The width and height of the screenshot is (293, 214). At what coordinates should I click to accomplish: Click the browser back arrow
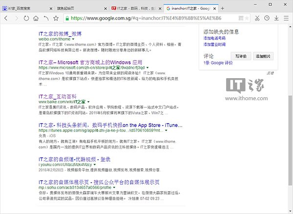point(6,18)
